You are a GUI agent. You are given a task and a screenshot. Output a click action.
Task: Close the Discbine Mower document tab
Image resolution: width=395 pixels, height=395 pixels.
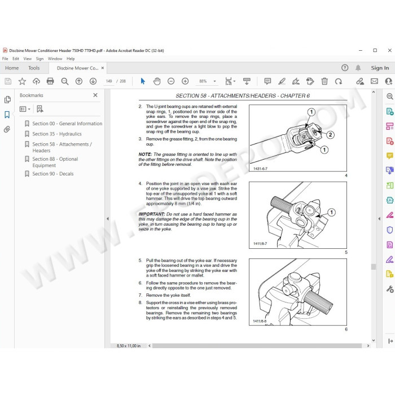pyautogui.click(x=103, y=68)
